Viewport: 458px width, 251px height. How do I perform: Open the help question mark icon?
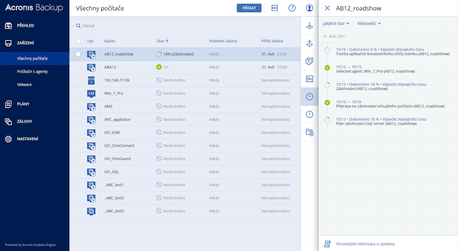(x=292, y=8)
